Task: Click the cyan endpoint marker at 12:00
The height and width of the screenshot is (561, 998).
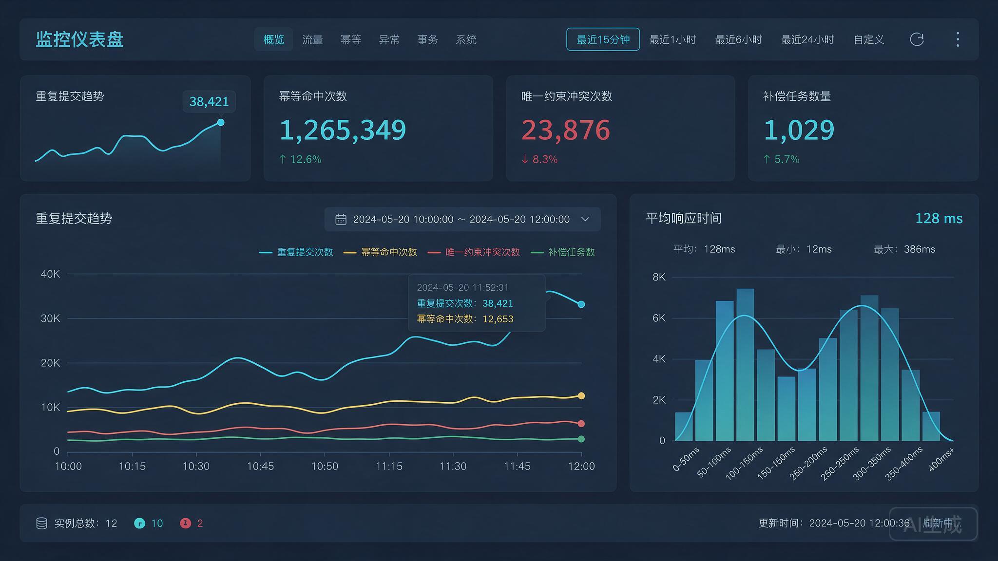Action: click(581, 304)
